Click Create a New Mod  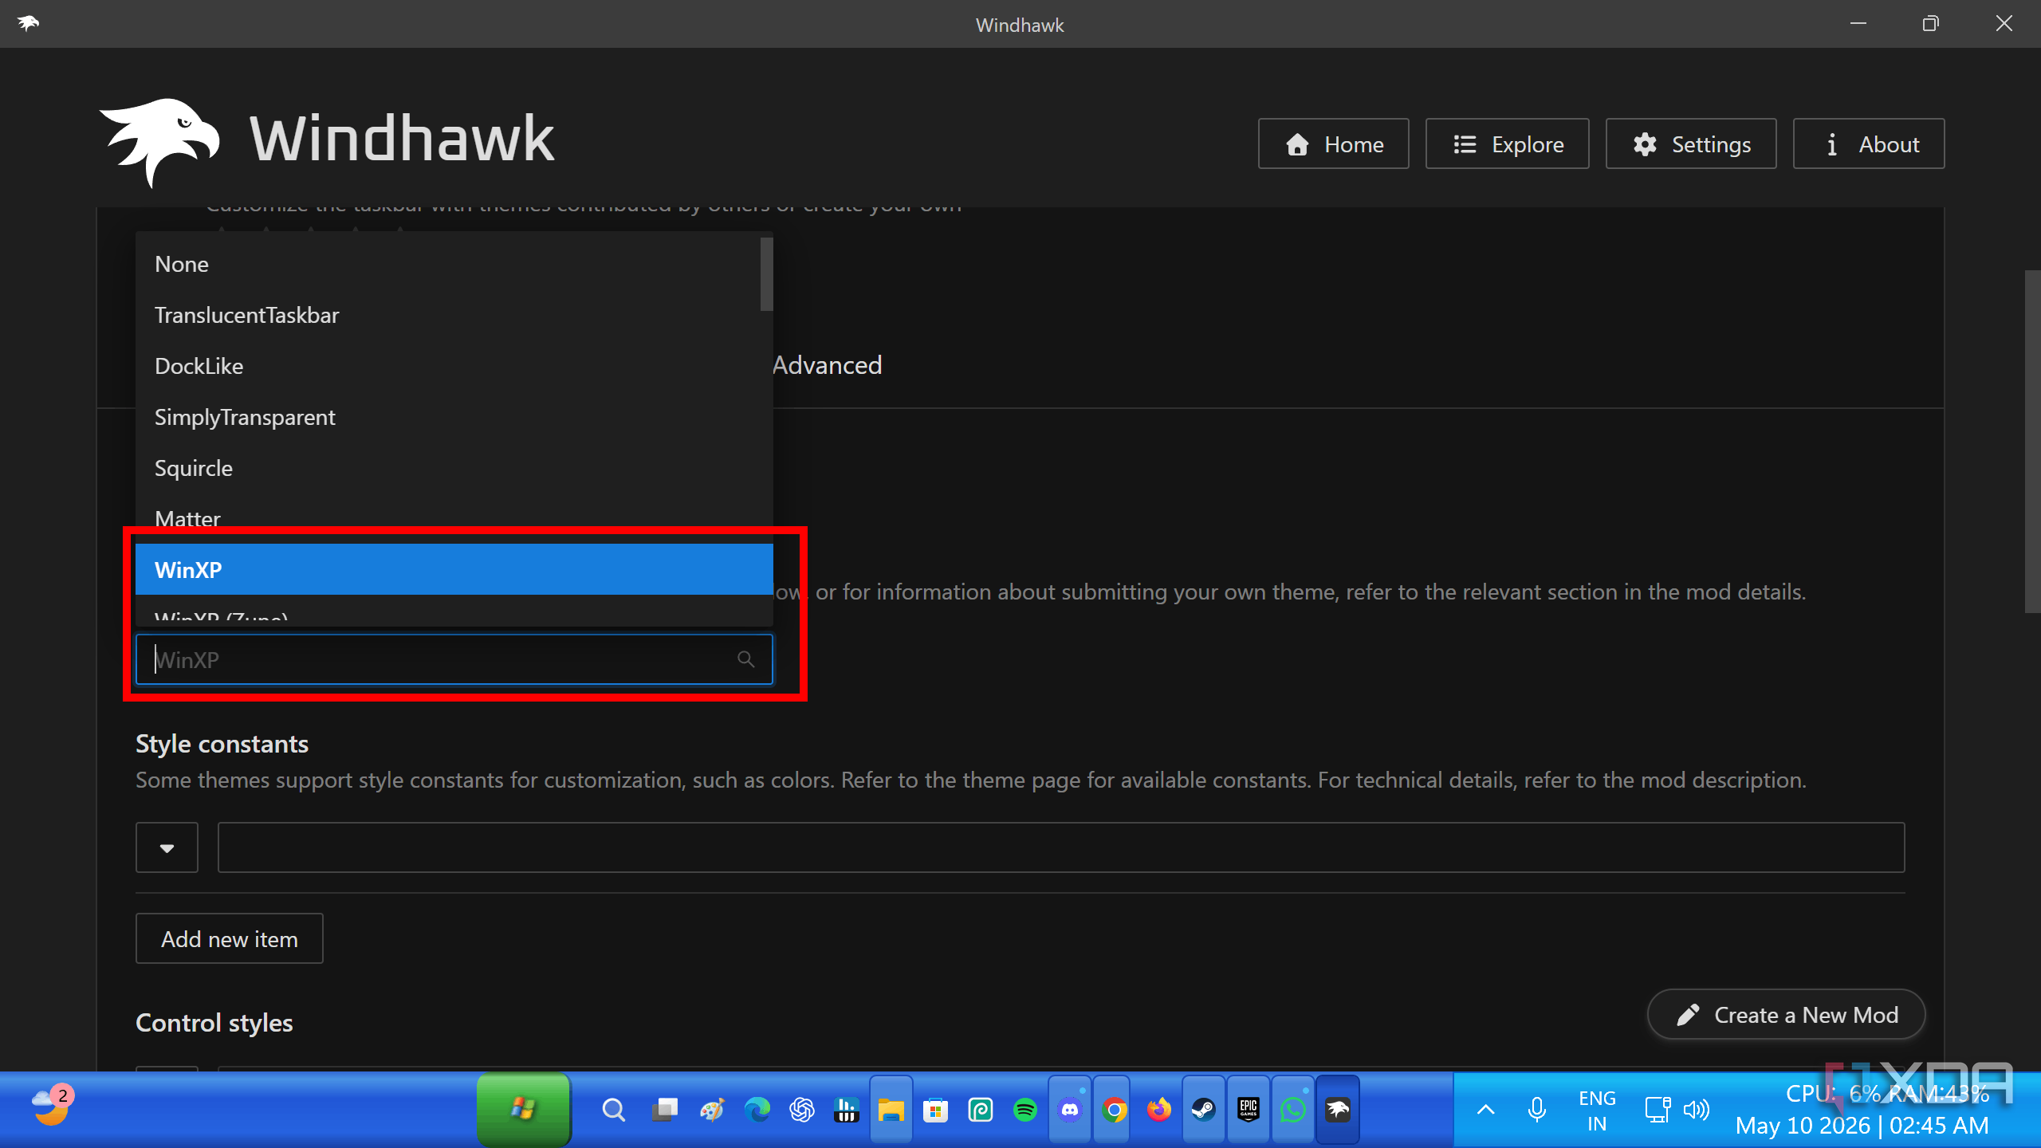coord(1787,1015)
